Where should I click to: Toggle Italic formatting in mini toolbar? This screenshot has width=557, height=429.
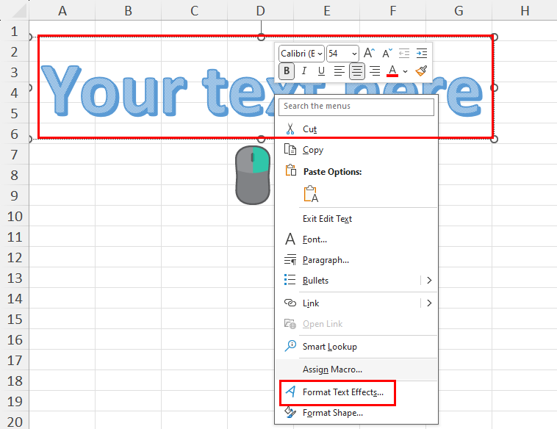point(304,71)
